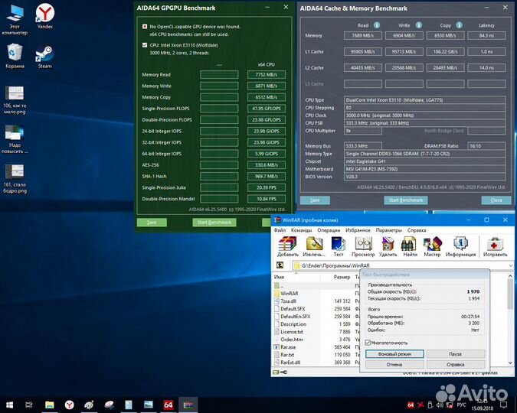
Task: Open the '161, стало бодро.png' desktop file
Action: pos(15,178)
